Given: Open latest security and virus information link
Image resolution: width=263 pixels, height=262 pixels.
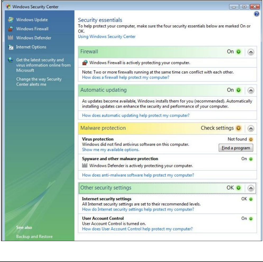Looking at the screenshot, I should pyautogui.click(x=43, y=65).
